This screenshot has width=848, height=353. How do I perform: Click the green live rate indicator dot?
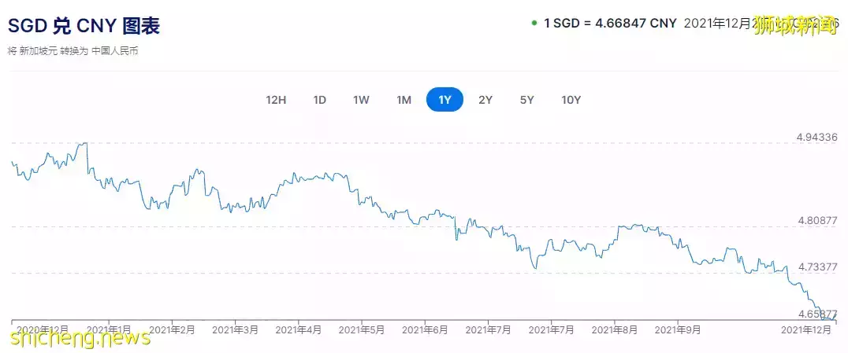(x=534, y=22)
